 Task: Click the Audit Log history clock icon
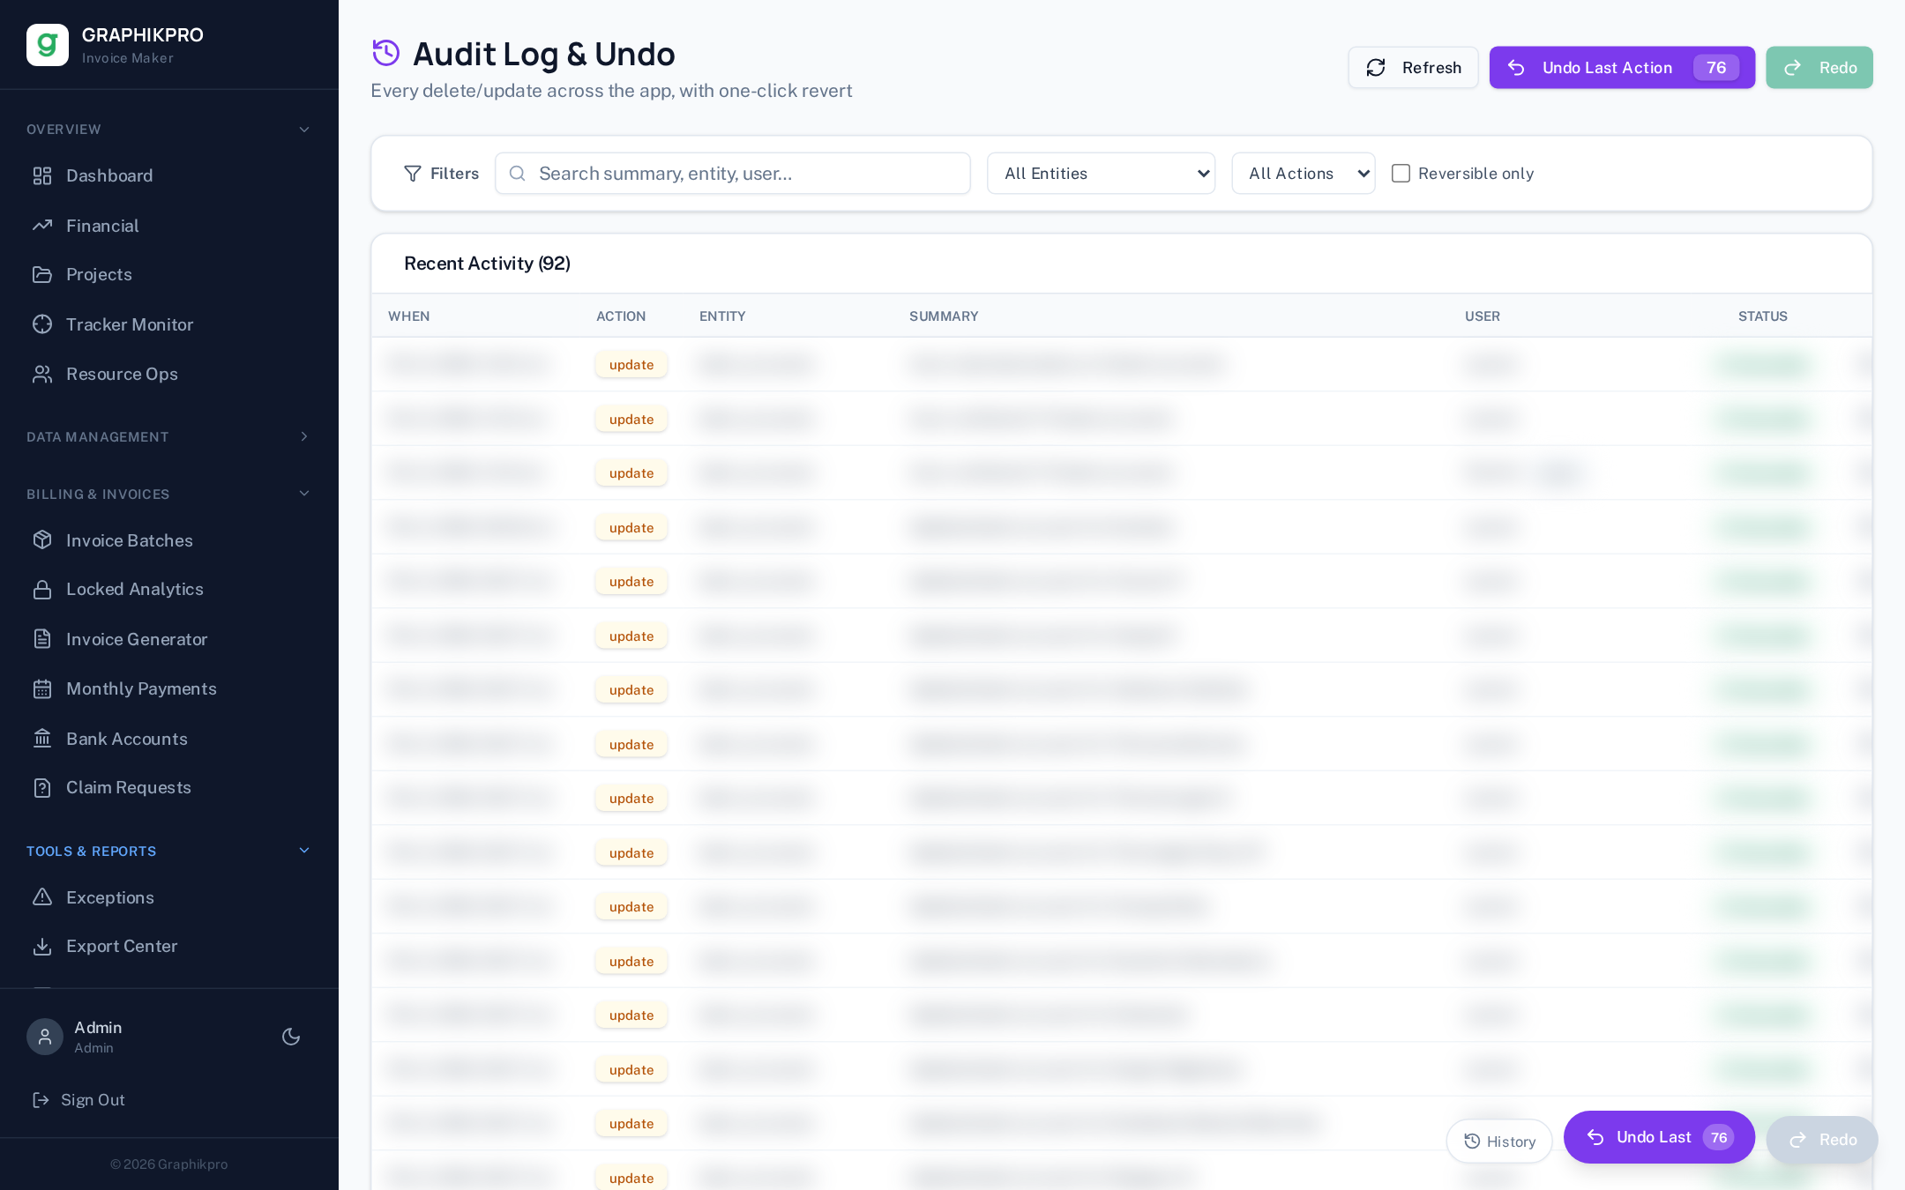click(386, 53)
